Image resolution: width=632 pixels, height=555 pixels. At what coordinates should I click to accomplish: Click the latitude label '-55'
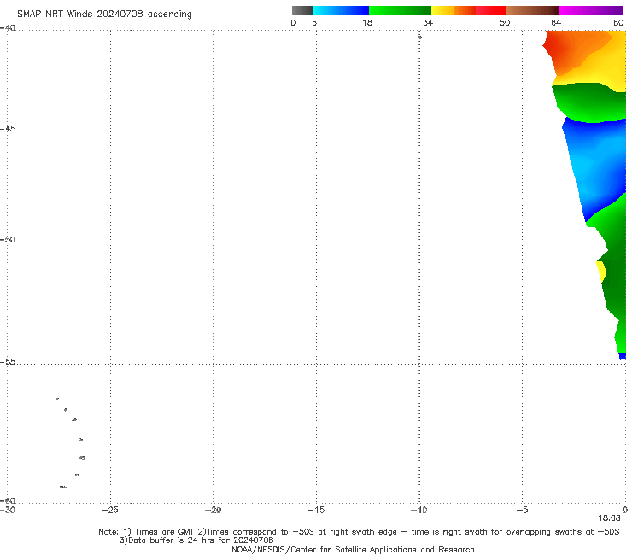[x=8, y=362]
